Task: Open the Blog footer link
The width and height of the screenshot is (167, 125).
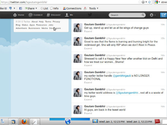Action: [18, 25]
